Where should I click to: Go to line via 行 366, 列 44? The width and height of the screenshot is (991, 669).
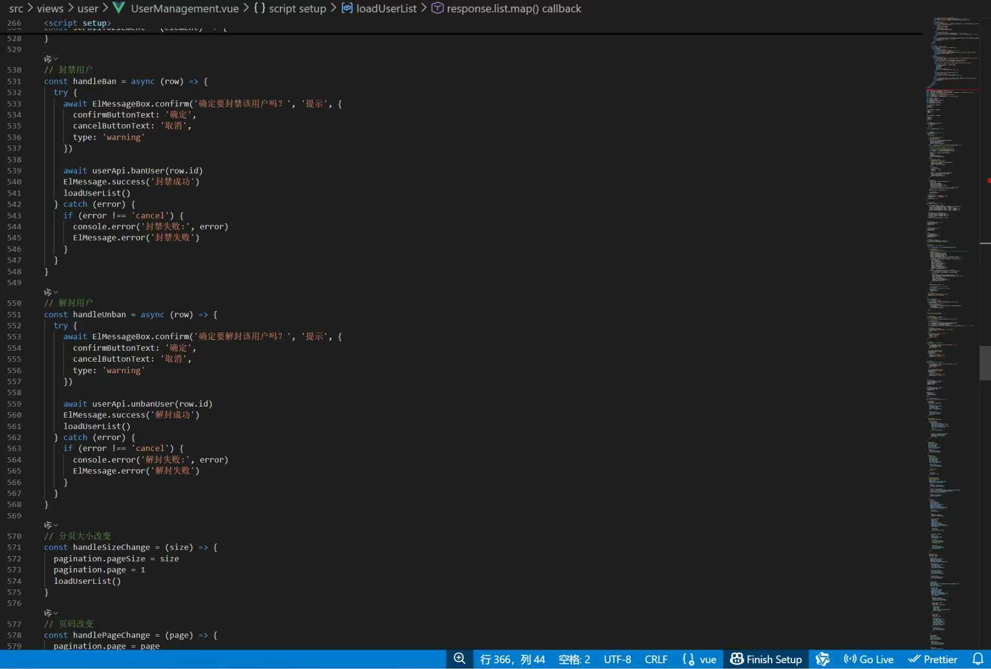512,659
